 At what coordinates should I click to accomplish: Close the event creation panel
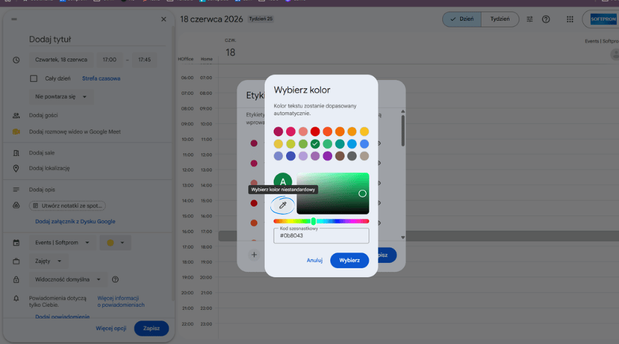pos(164,19)
